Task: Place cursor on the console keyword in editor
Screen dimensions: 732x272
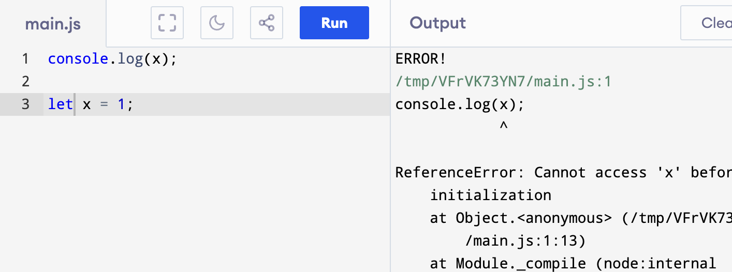Action: click(78, 59)
